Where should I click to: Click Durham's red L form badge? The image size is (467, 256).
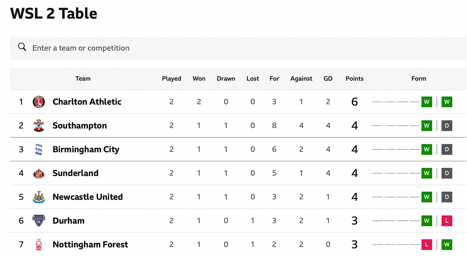[x=447, y=221]
